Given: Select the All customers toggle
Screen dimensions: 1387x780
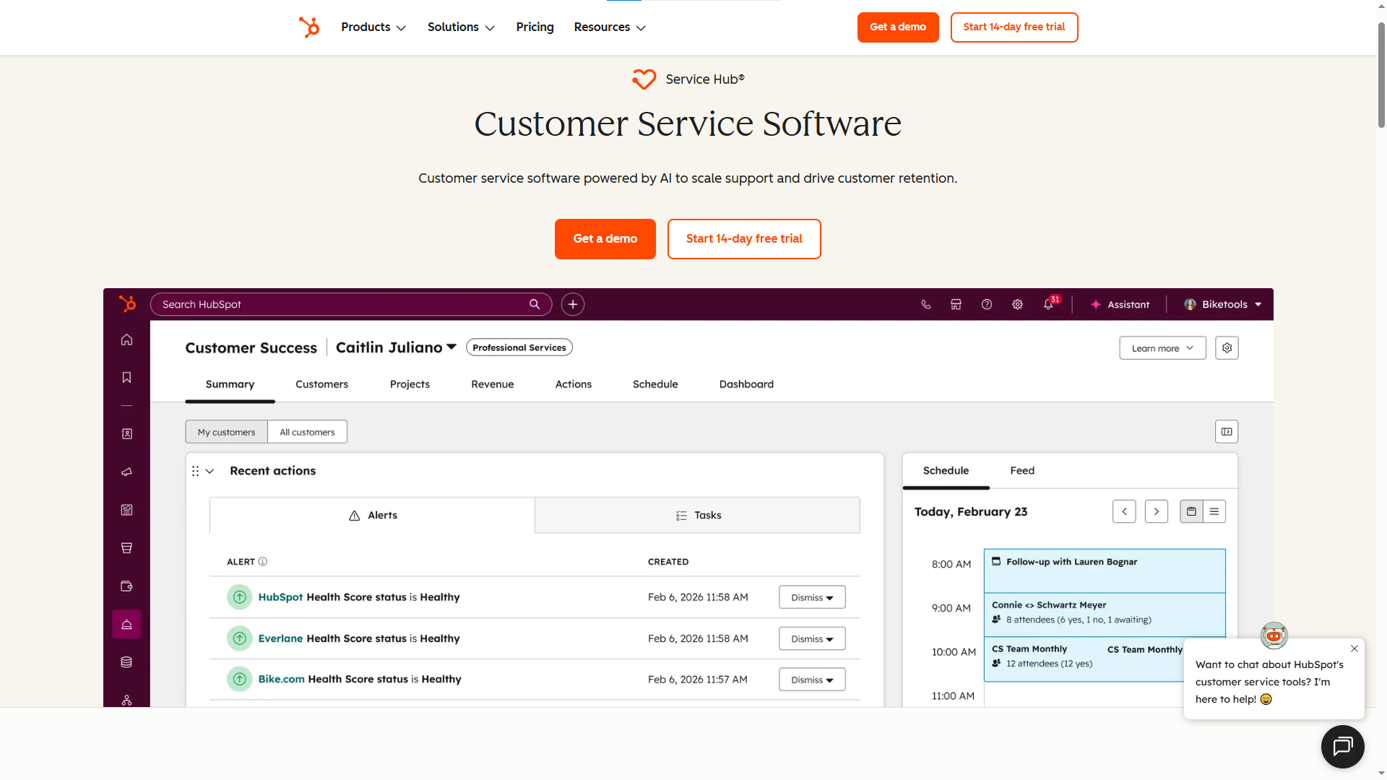Looking at the screenshot, I should [x=307, y=432].
